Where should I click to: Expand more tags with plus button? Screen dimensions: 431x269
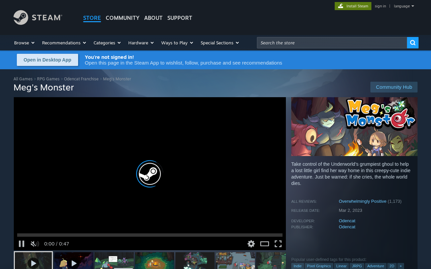point(401,266)
